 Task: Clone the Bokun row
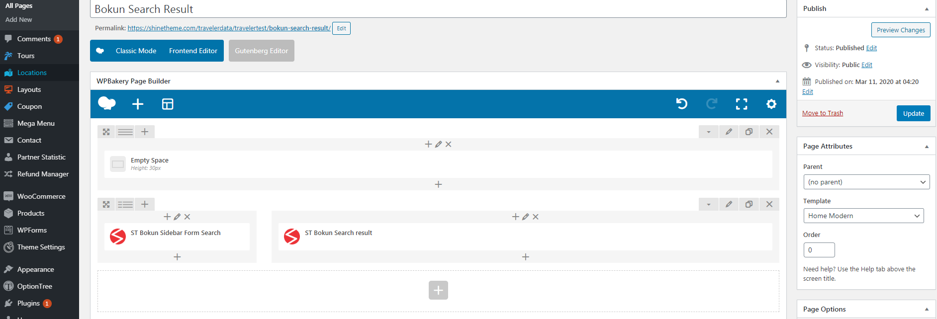749,204
